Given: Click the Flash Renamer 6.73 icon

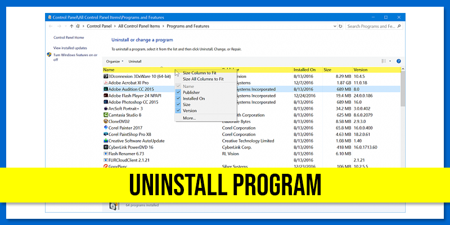Looking at the screenshot, I should pos(106,154).
